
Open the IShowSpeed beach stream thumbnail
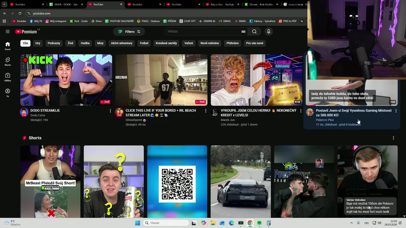click(161, 80)
